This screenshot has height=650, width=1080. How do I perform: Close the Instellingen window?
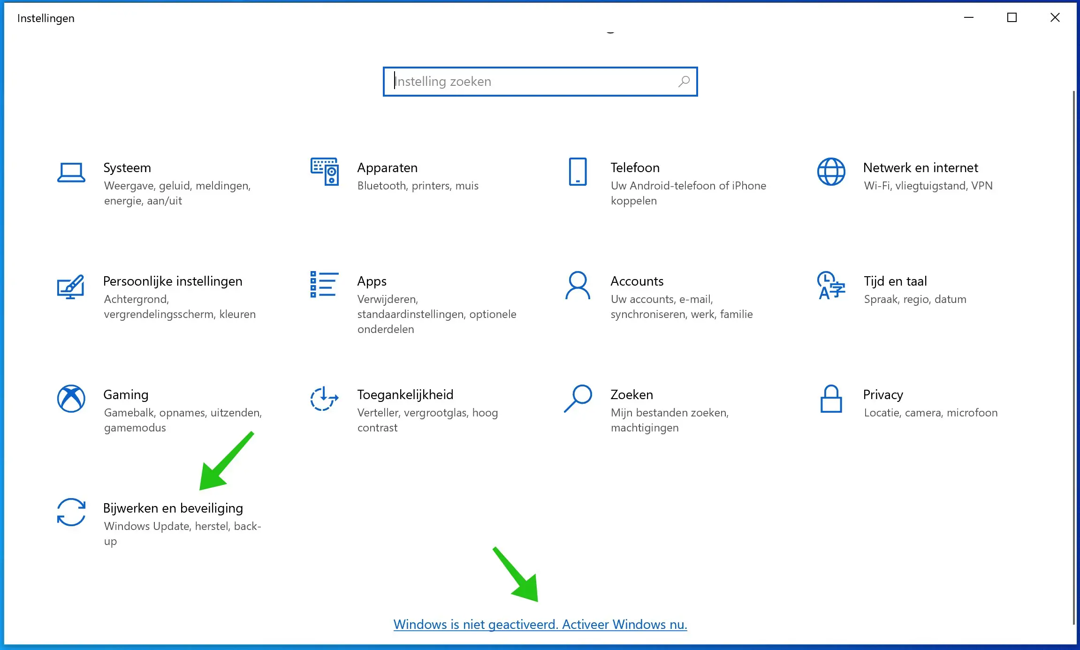1055,18
